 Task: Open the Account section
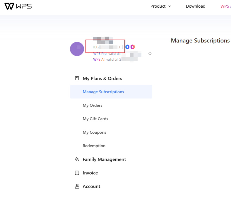point(91,186)
